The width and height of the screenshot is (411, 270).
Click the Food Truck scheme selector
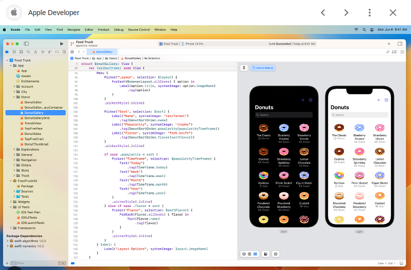pos(169,44)
